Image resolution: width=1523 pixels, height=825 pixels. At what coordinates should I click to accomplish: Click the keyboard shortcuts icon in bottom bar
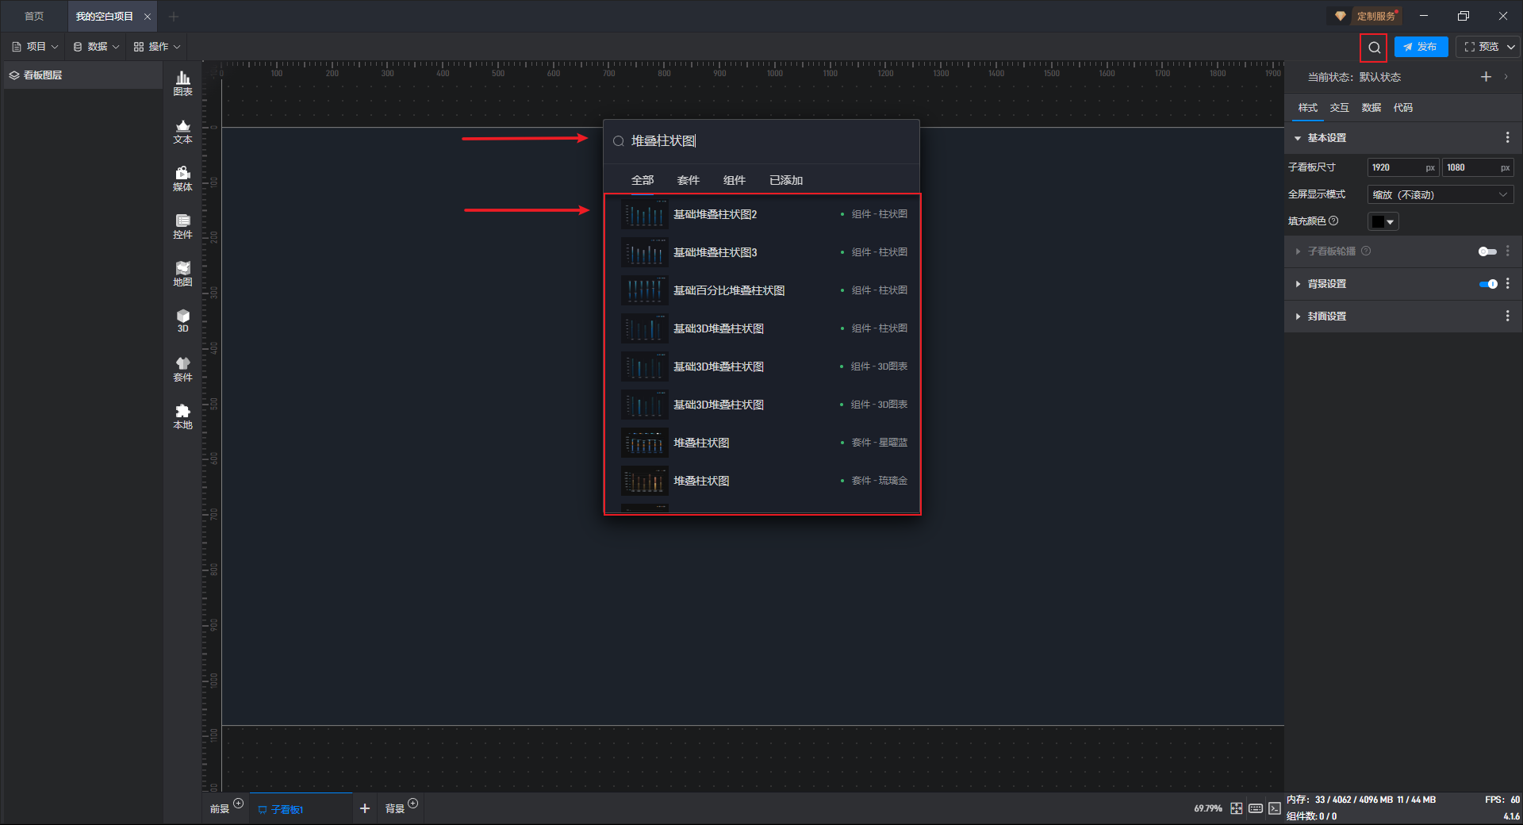(1256, 808)
